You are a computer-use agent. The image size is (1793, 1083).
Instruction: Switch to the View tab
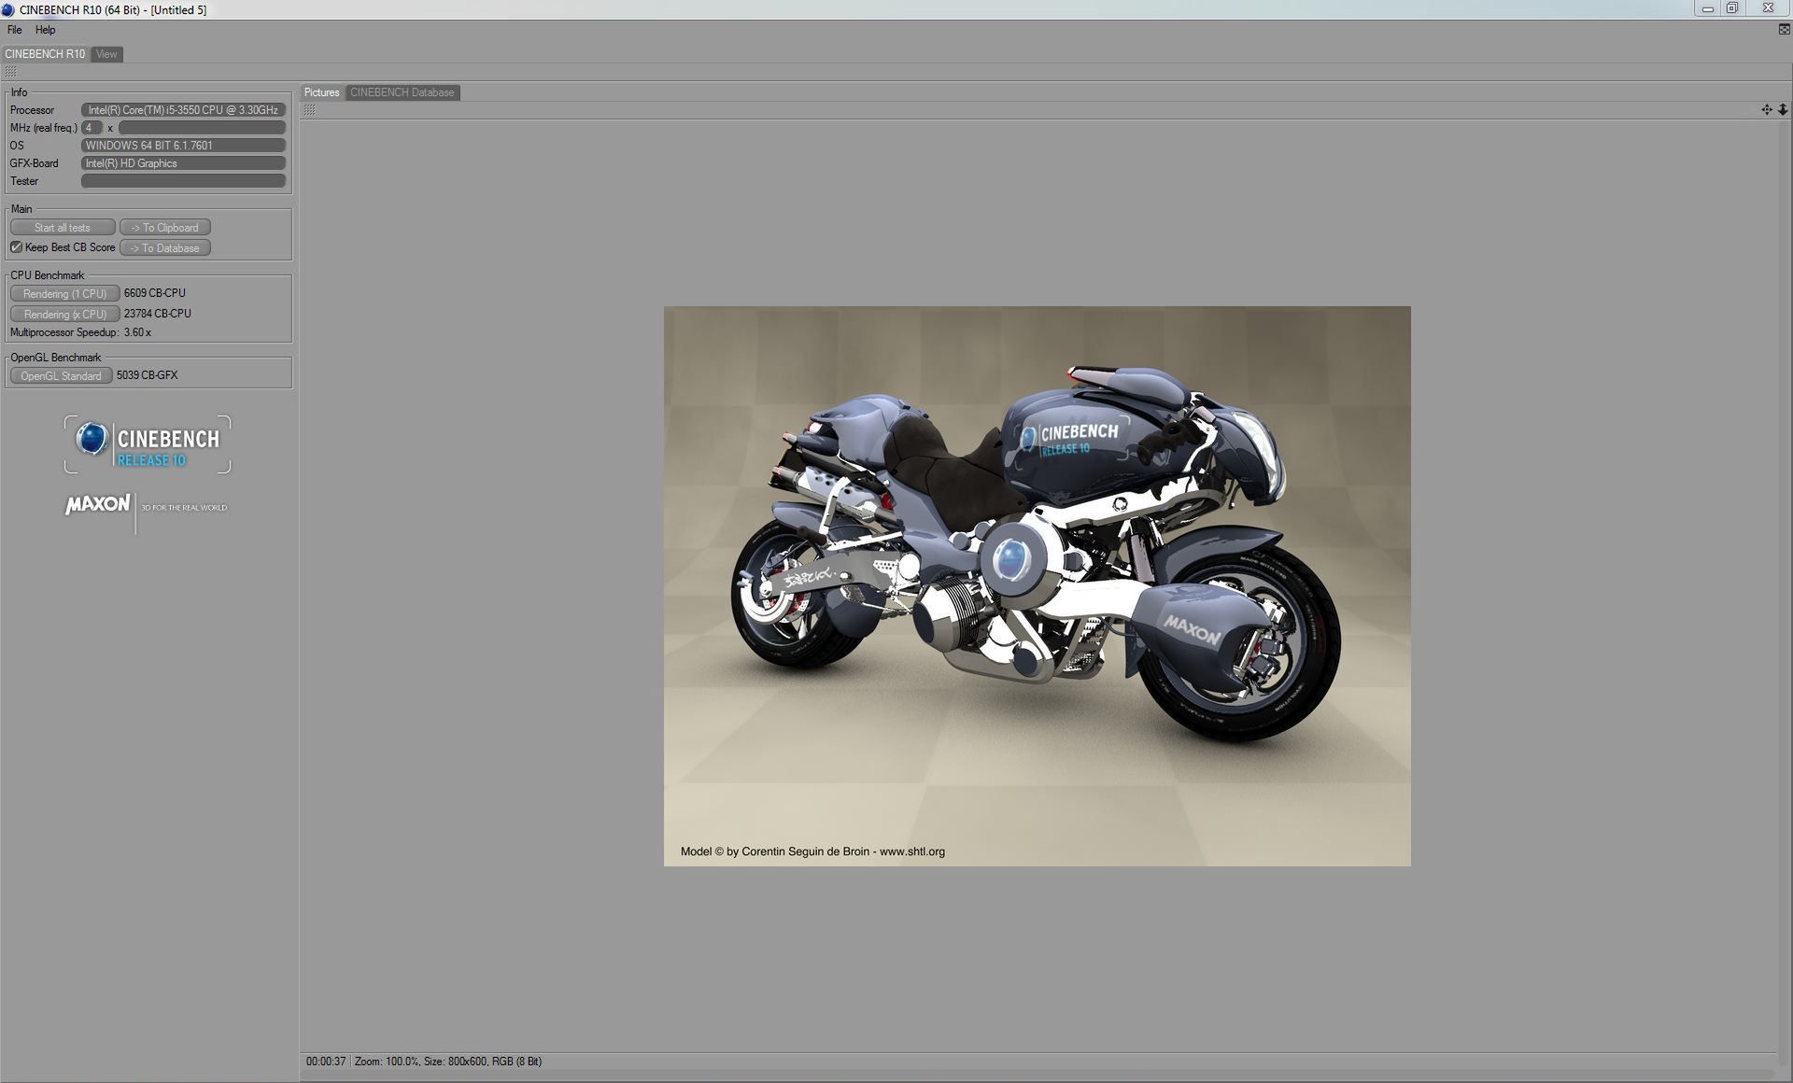click(106, 54)
